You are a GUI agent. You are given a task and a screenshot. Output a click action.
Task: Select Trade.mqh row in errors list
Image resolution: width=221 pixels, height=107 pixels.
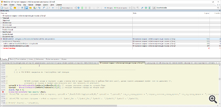[111, 18]
